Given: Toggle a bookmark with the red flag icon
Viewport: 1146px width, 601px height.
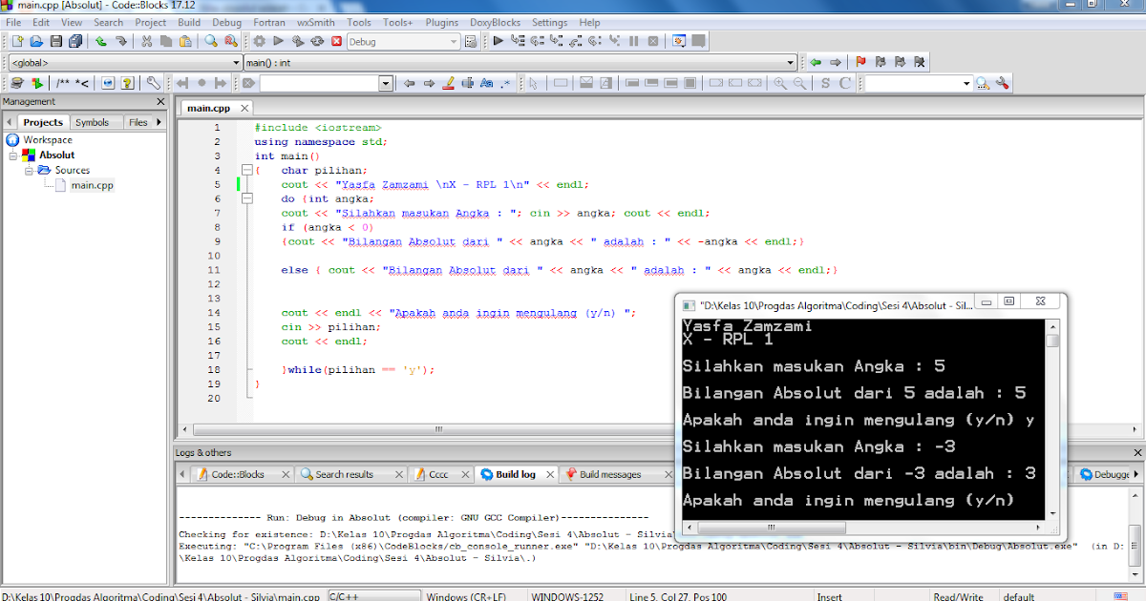Looking at the screenshot, I should point(860,61).
